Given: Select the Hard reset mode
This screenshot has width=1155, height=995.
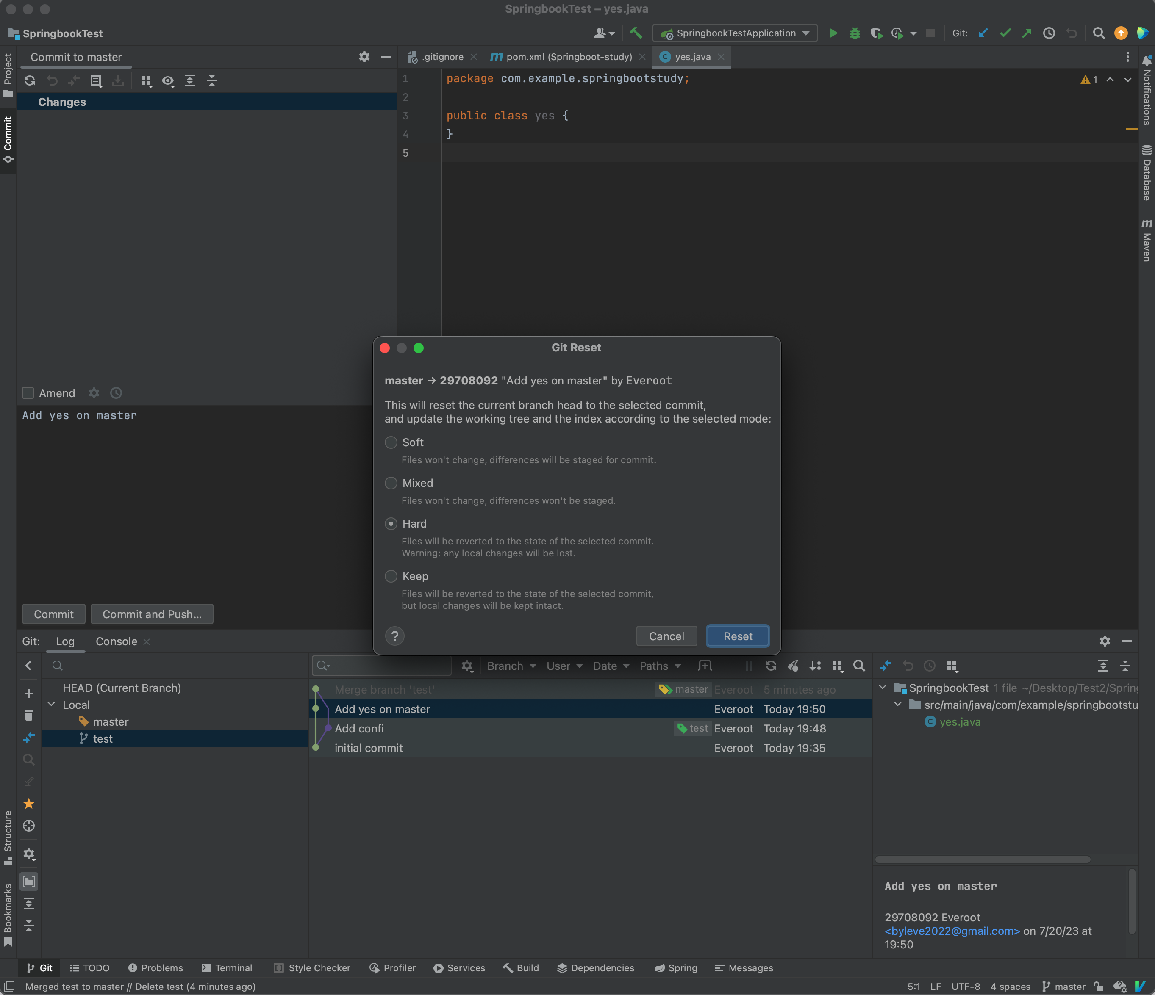Looking at the screenshot, I should click(391, 524).
